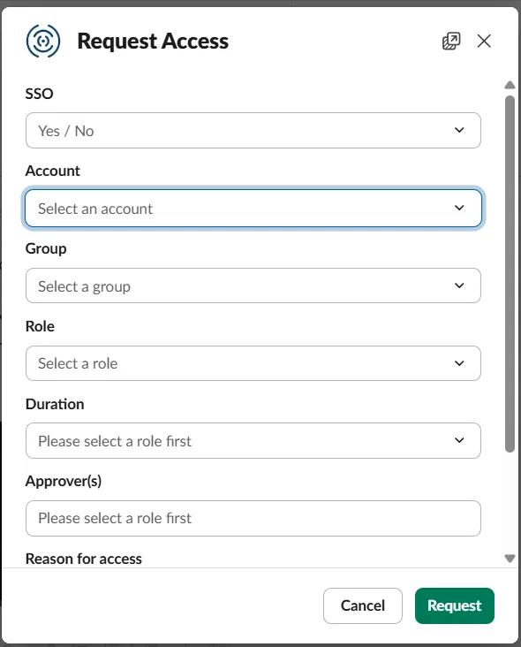Focus the Approver(s) input field
The image size is (521, 647).
[x=253, y=518]
